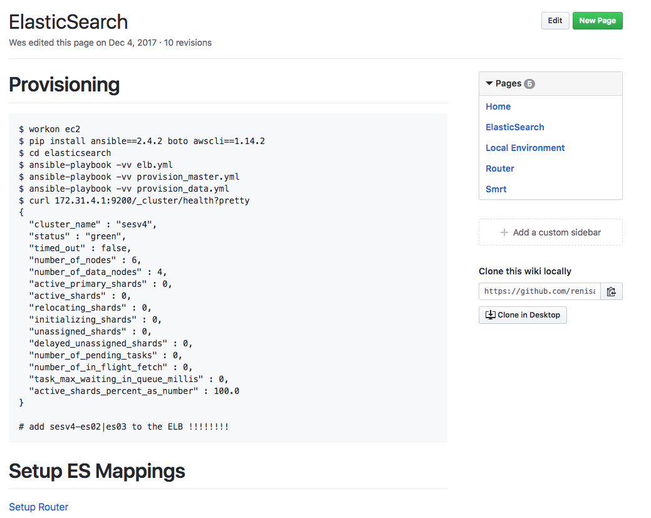This screenshot has width=651, height=518.
Task: Click the "delayed_unassigned_shards" line
Action: click(110, 343)
